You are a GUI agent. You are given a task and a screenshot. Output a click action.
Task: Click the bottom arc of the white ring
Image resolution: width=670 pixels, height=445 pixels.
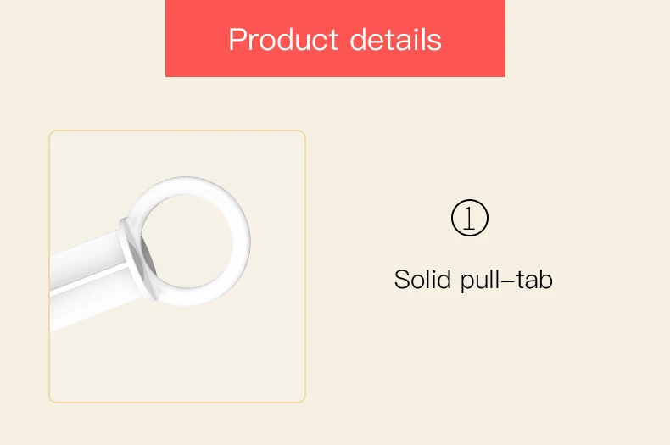click(190, 296)
